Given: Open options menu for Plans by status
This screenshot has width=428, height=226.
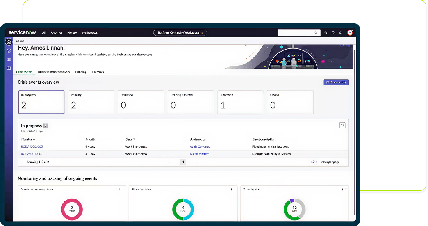Looking at the screenshot, I should 231,189.
